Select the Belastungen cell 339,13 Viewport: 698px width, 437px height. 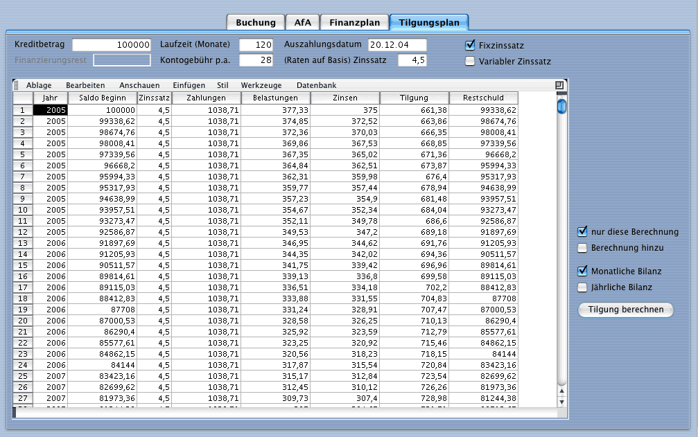[276, 276]
